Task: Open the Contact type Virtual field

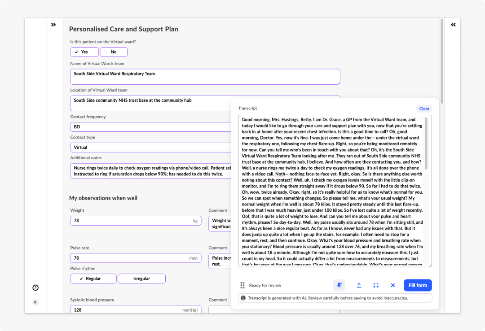Action: (x=150, y=148)
